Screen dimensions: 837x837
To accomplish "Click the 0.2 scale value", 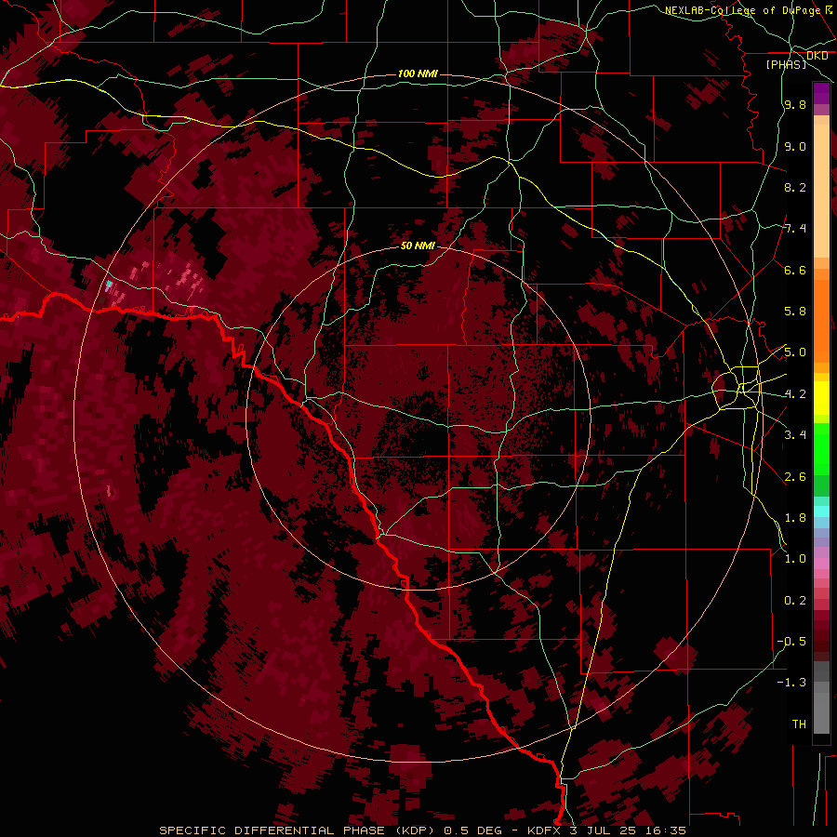I will (x=795, y=601).
